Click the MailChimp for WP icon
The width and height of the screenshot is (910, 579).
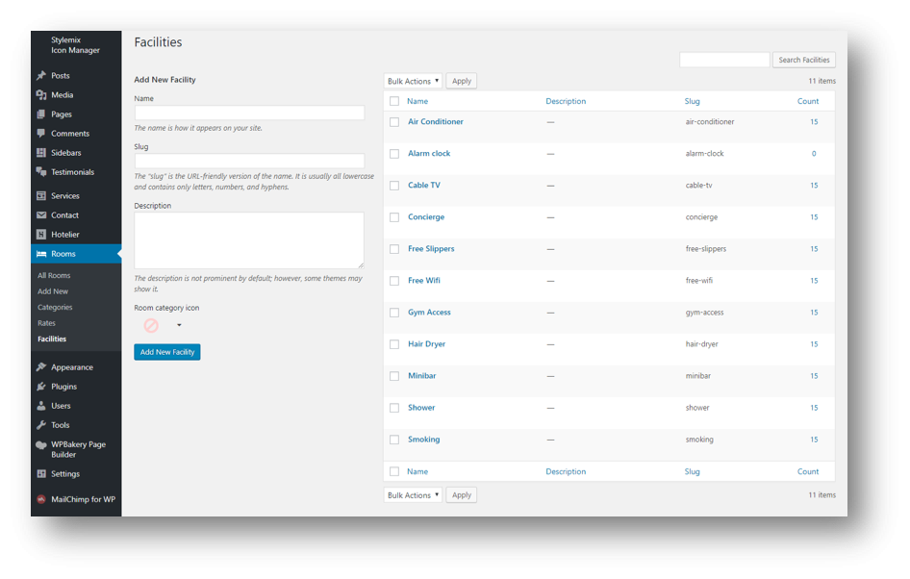pos(41,499)
